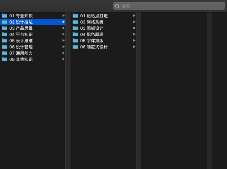
Task: Open the 05 字体排版 folder name
Action: tap(92, 41)
